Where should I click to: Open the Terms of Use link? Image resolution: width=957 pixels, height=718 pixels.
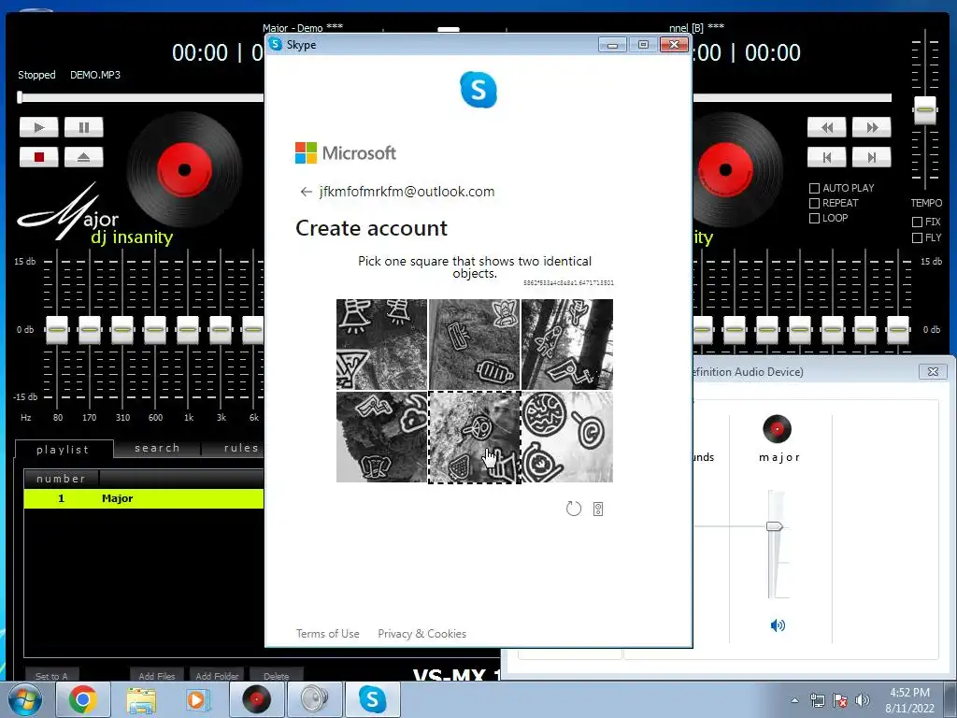328,634
